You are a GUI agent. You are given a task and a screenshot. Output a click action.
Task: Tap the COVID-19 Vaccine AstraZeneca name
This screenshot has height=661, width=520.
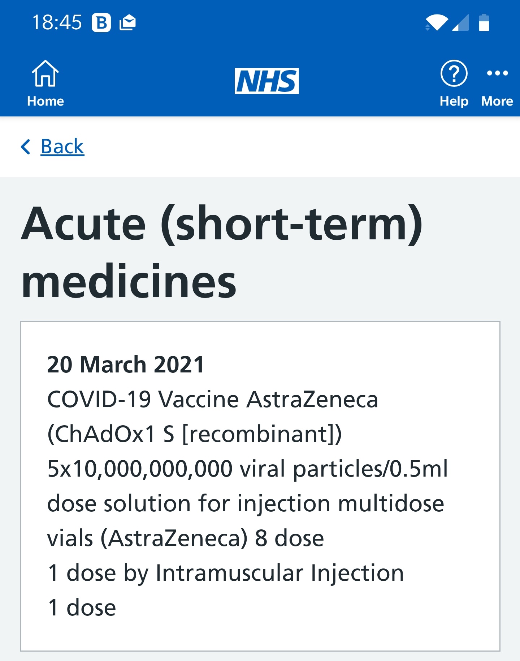pyautogui.click(x=213, y=399)
